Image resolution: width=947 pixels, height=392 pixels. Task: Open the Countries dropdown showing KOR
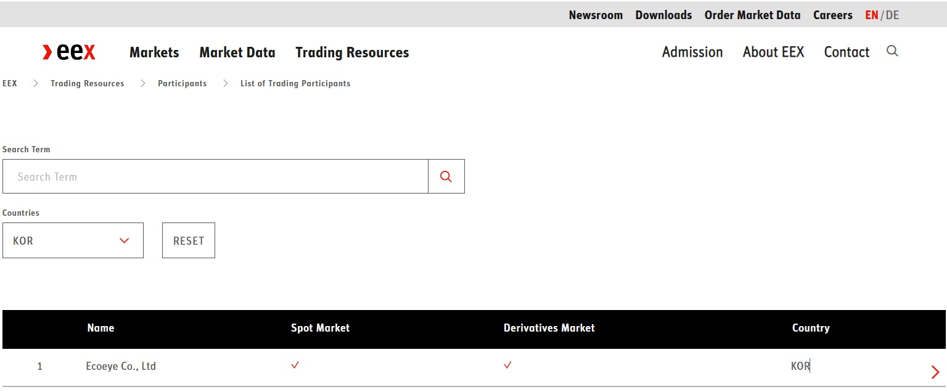point(73,240)
